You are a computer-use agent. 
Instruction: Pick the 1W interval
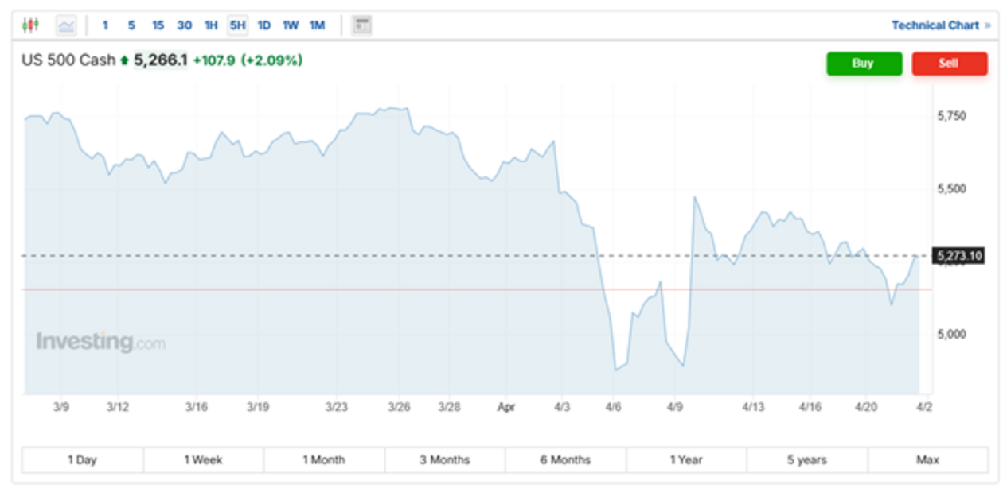click(291, 25)
